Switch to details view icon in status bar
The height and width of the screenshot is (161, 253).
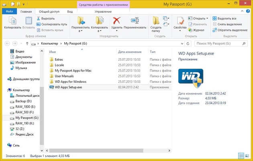(241, 156)
